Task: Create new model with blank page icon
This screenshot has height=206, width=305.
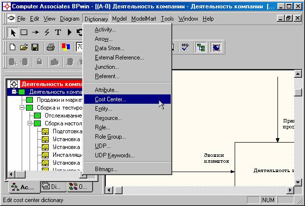Action: coord(12,47)
